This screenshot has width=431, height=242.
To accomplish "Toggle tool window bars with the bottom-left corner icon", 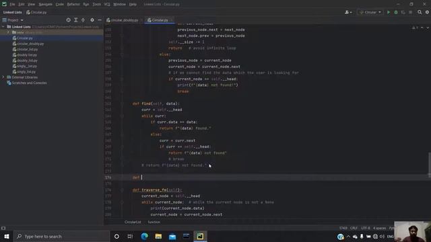I will [x=3, y=228].
